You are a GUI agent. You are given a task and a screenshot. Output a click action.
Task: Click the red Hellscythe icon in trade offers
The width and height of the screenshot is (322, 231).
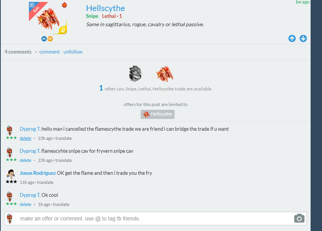click(x=164, y=73)
